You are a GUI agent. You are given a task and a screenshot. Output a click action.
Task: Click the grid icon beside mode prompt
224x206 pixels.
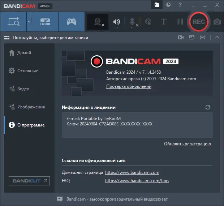pos(7,38)
